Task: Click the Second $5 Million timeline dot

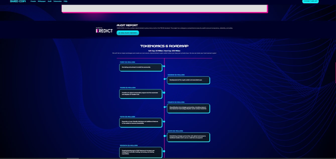Action: coord(165,79)
